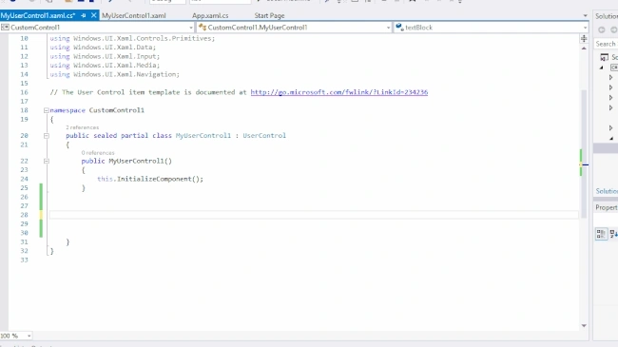
Task: Click the 'MyUserControl1' class name on line 20
Action: [203, 136]
